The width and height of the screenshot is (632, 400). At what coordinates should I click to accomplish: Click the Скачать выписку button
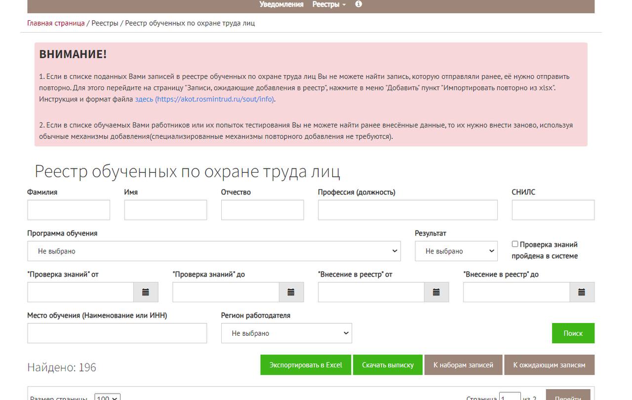[388, 365]
